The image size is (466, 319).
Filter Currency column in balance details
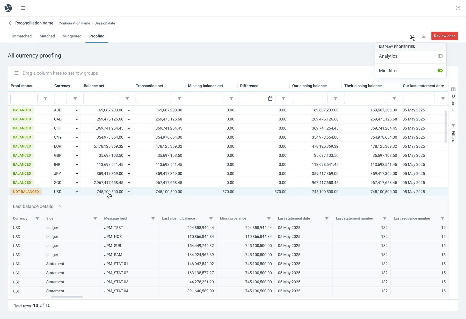(x=37, y=218)
